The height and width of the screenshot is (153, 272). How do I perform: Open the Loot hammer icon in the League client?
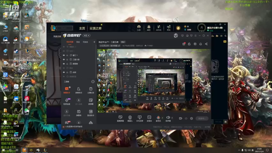click(x=159, y=28)
